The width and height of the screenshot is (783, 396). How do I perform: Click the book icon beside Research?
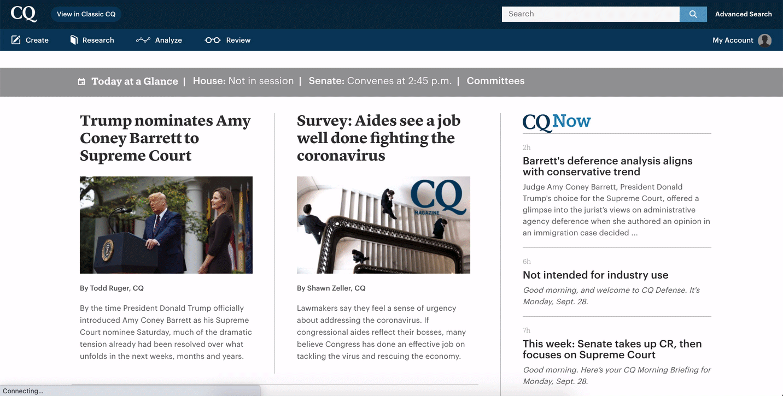[x=74, y=40]
